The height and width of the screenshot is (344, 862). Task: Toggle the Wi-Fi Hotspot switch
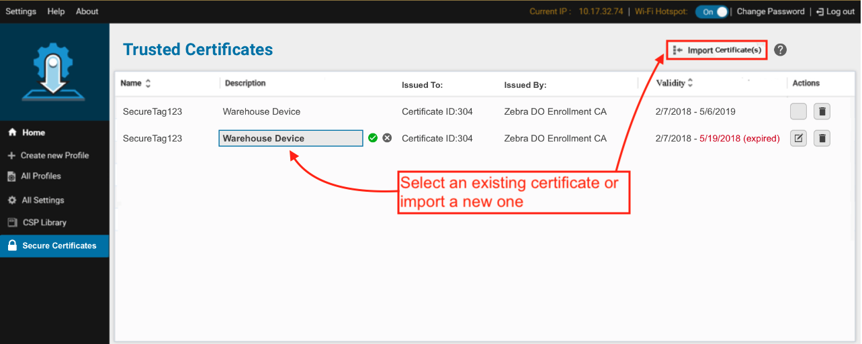712,11
